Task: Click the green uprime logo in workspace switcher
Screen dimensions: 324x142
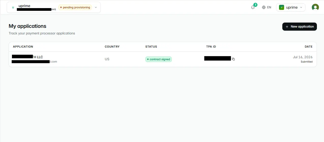Action: (x=282, y=7)
